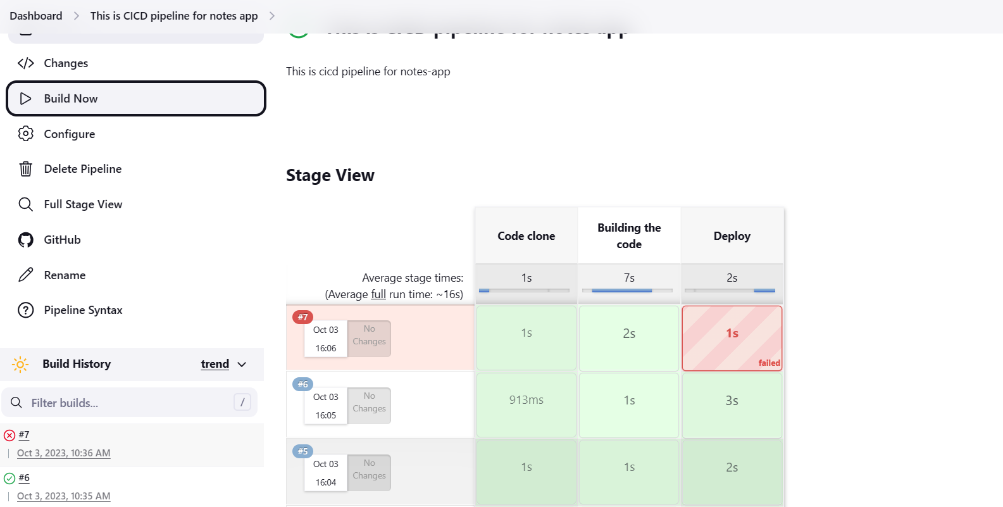Select the failed Deploy stage cell of build #7
Screen dimensions: 1003x507
(732, 338)
